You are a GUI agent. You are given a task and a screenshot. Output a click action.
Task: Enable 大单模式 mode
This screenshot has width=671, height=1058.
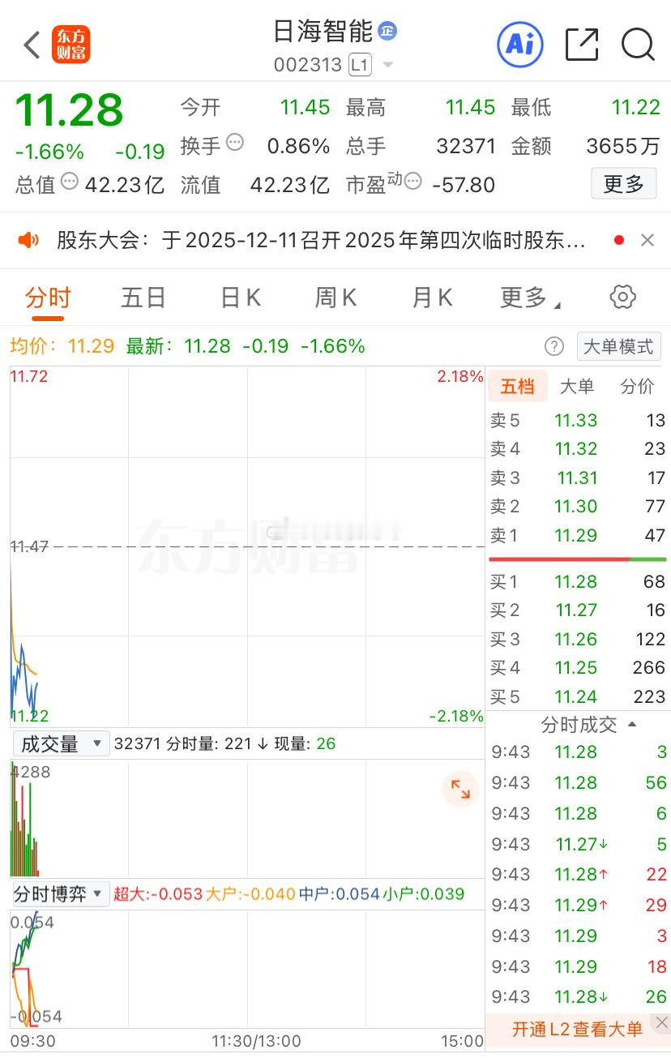pos(619,346)
